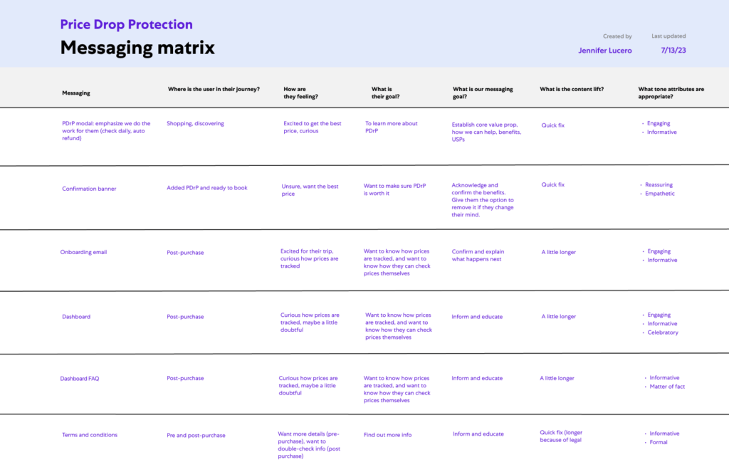Image resolution: width=729 pixels, height=467 pixels.
Task: Click the "Confirmation banner" row label
Action: click(x=89, y=189)
